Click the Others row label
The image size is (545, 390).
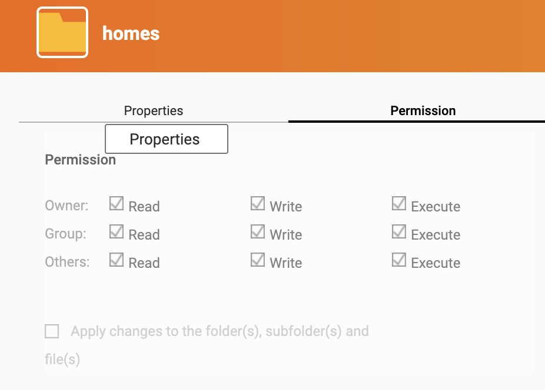pos(67,261)
